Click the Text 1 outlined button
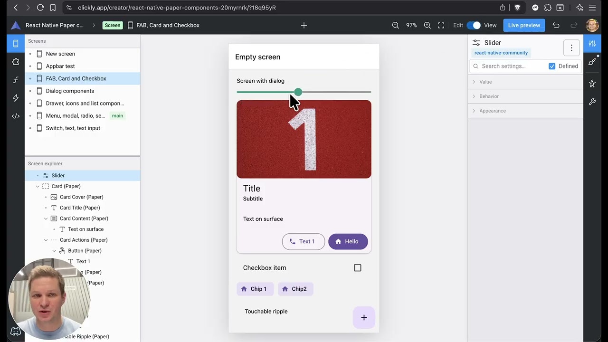608x342 pixels. pyautogui.click(x=304, y=241)
